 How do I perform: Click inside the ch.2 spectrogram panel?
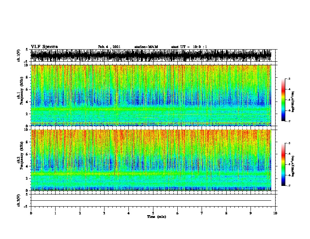pyautogui.click(x=151, y=160)
